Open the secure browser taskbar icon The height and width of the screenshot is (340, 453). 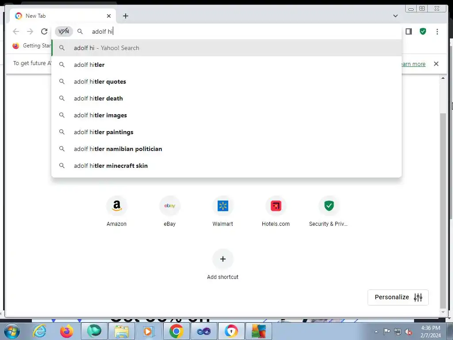[231, 331]
